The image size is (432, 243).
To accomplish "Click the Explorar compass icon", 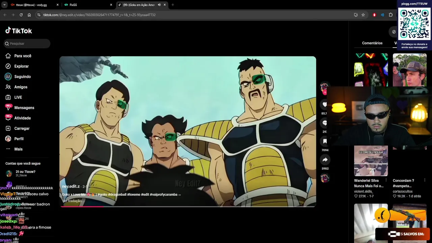I will coord(8,66).
